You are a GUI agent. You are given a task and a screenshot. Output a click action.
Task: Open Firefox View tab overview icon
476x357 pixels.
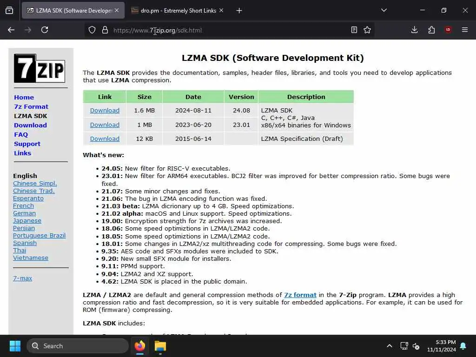click(9, 11)
